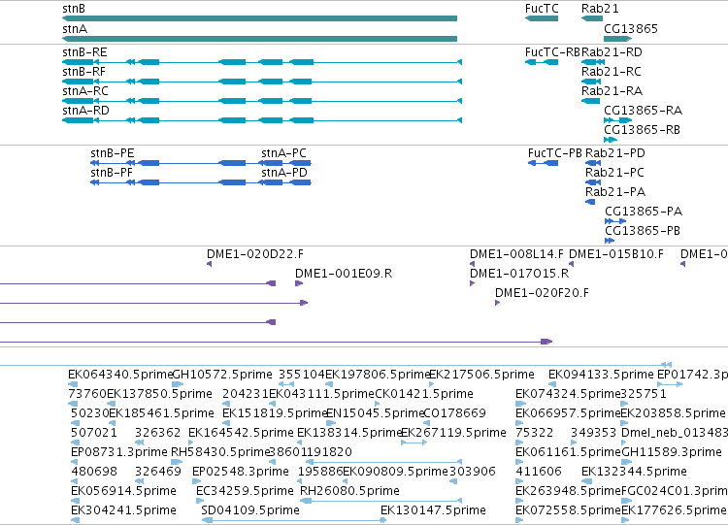Screen dimensions: 728x525
Task: Click the Rab21-RD transcript label
Action: pos(612,52)
